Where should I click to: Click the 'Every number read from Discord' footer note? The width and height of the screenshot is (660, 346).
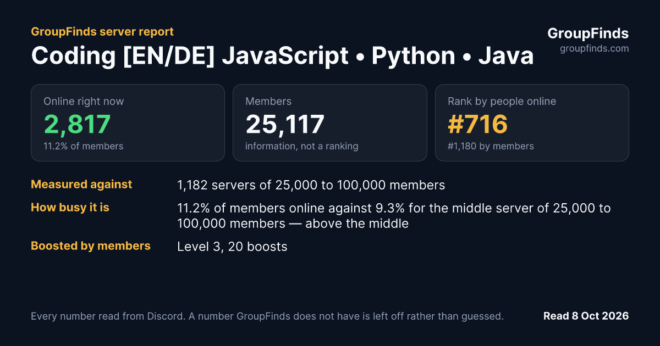coord(267,316)
